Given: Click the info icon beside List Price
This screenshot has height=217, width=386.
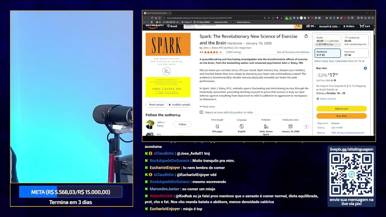Looking at the screenshot, I should click(x=335, y=80).
